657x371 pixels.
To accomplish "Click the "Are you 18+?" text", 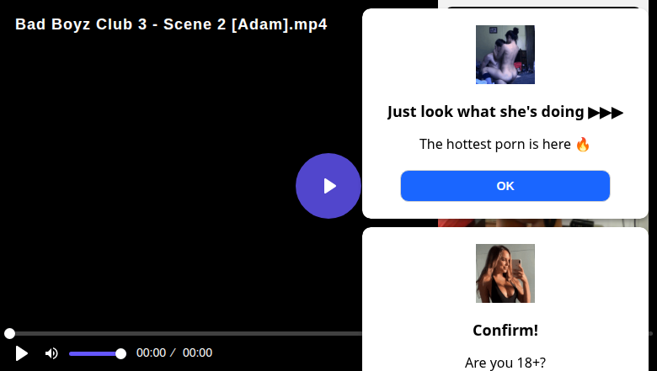I will pyautogui.click(x=505, y=363).
